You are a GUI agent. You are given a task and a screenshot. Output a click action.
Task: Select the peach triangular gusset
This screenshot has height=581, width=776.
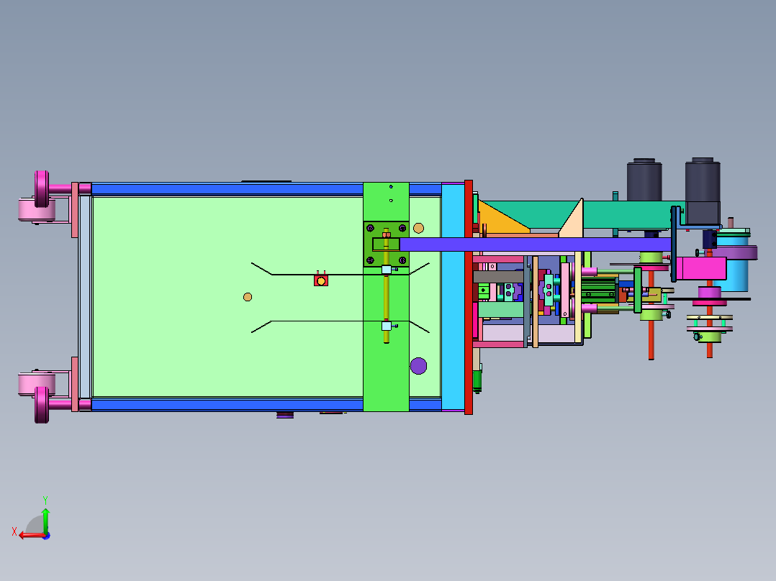(574, 221)
